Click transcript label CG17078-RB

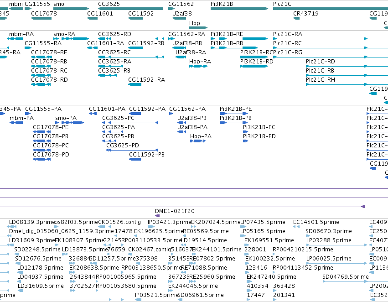click(x=49, y=62)
